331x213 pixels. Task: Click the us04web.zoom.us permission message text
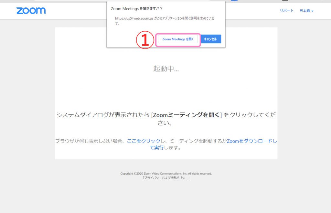(x=165, y=21)
